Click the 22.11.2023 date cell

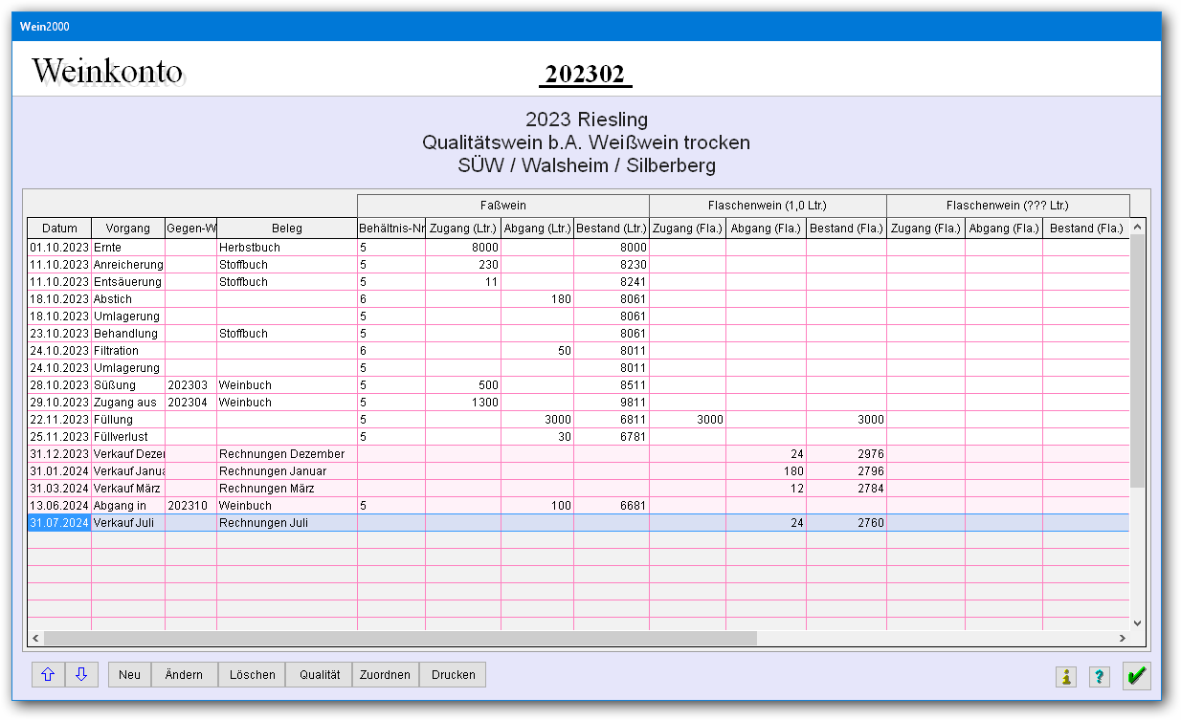coord(59,420)
